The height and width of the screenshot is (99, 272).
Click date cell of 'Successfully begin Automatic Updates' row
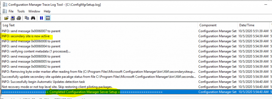coord(253,81)
